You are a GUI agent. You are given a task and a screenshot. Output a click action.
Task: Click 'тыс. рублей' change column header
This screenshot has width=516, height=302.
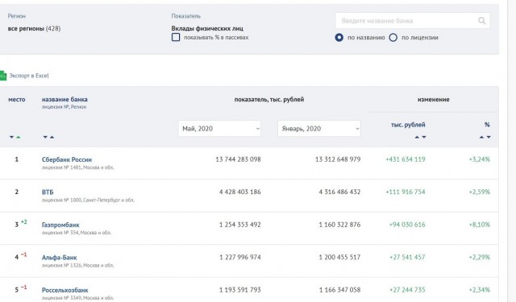click(x=408, y=125)
